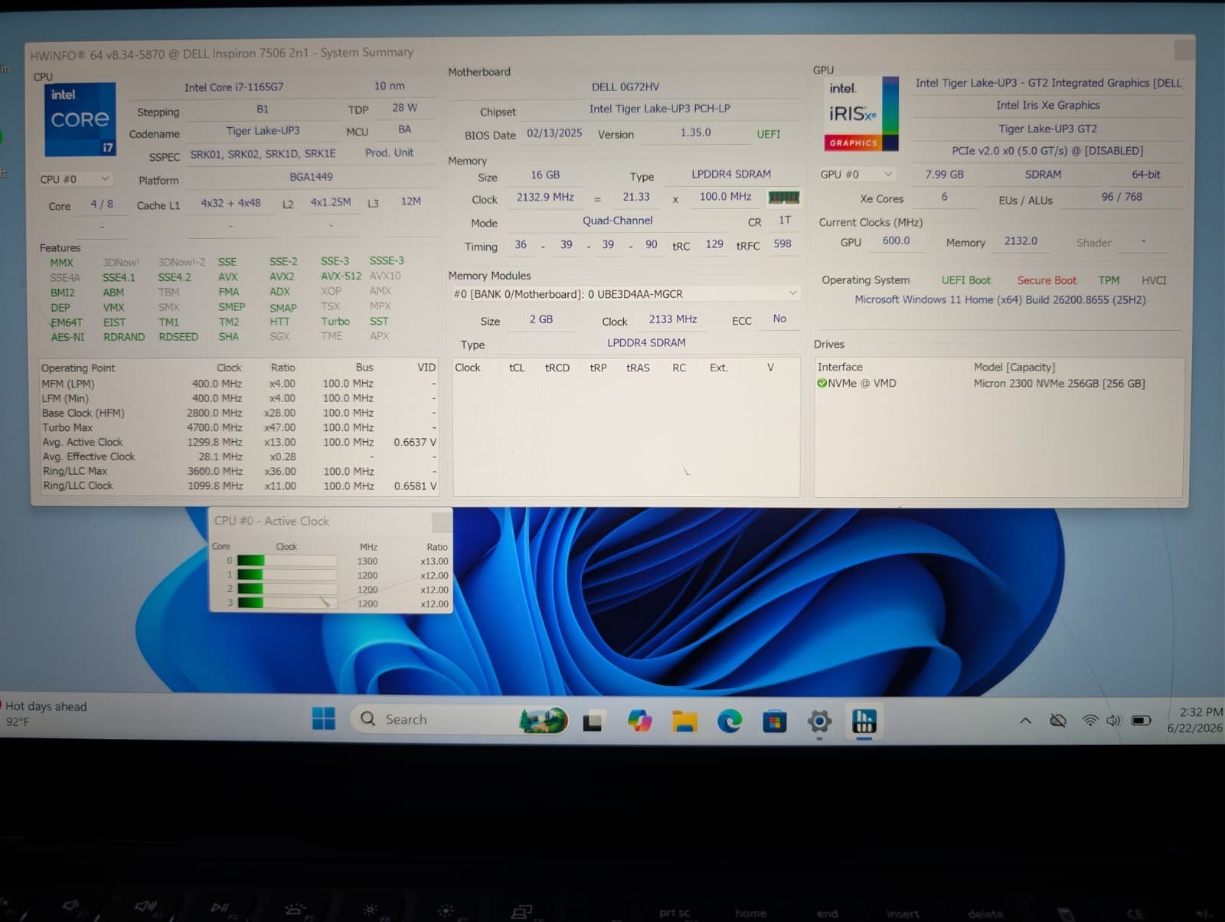Click the landscape image in the search box
1225x922 pixels.
[x=543, y=720]
